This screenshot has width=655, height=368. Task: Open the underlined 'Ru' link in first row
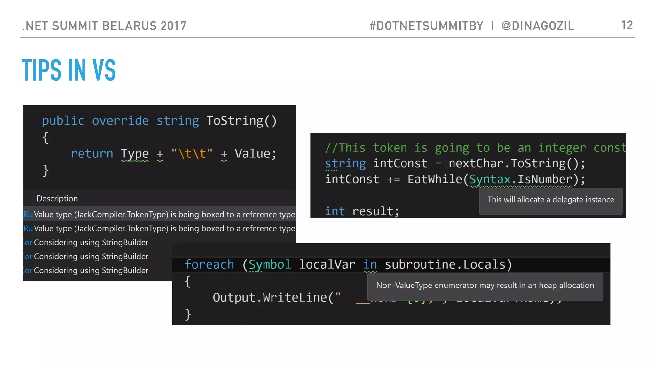[x=28, y=214]
